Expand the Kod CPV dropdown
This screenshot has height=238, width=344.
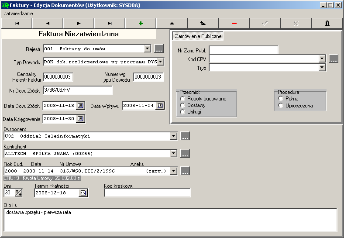(x=322, y=59)
